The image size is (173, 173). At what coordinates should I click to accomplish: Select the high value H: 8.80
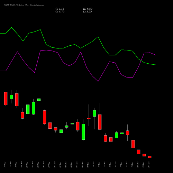point(88,9)
